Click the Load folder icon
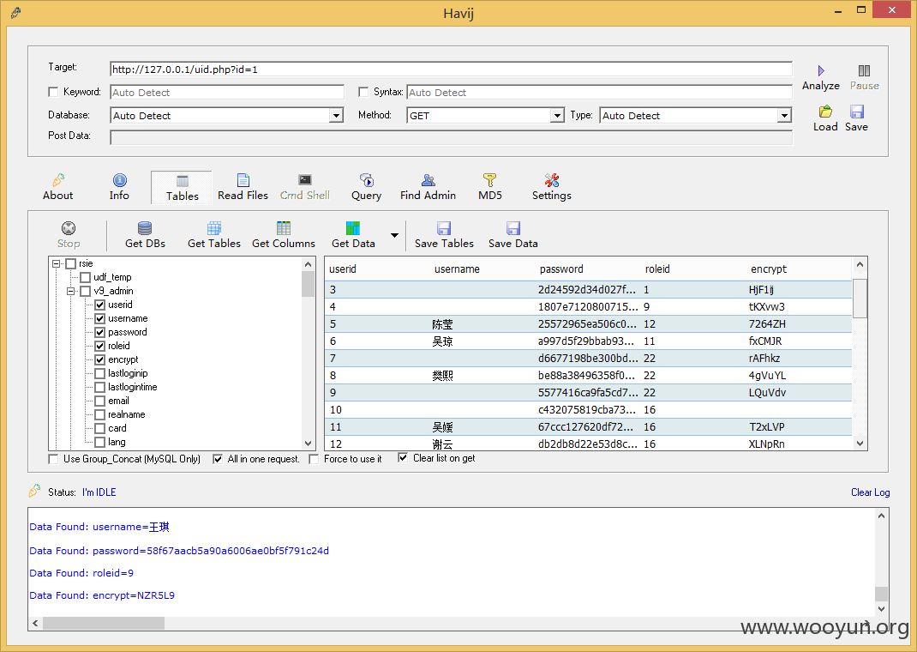The width and height of the screenshot is (917, 652). pos(825,112)
